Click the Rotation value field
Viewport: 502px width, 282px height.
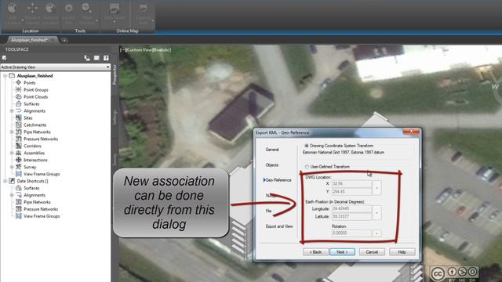(x=351, y=233)
